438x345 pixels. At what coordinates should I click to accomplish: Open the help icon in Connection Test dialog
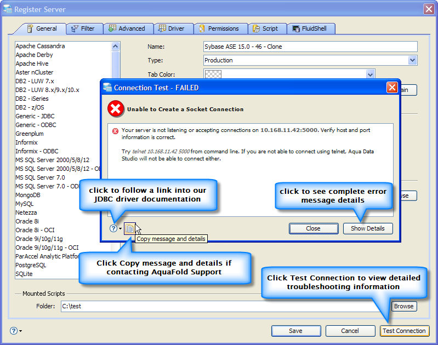[x=113, y=228]
